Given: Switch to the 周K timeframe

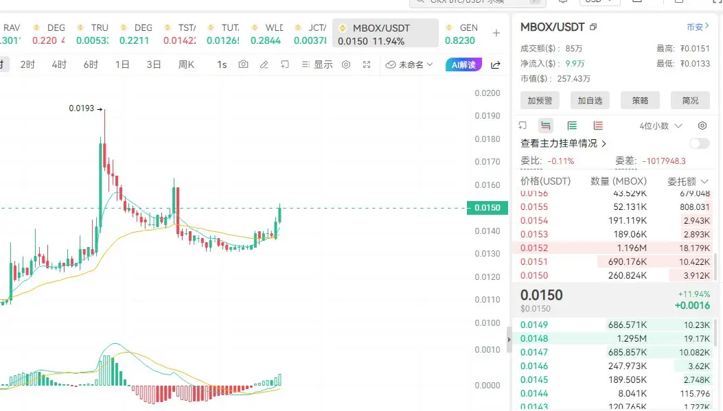Looking at the screenshot, I should pyautogui.click(x=186, y=64).
